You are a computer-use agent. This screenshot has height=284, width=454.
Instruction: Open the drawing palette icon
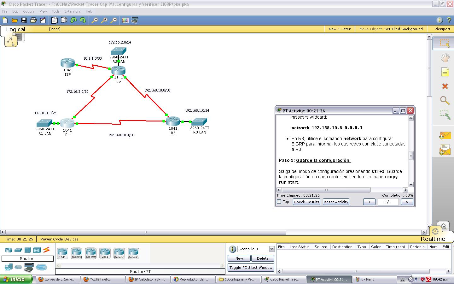125,20
